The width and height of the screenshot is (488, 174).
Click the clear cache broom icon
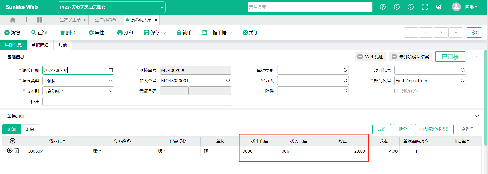pyautogui.click(x=439, y=7)
